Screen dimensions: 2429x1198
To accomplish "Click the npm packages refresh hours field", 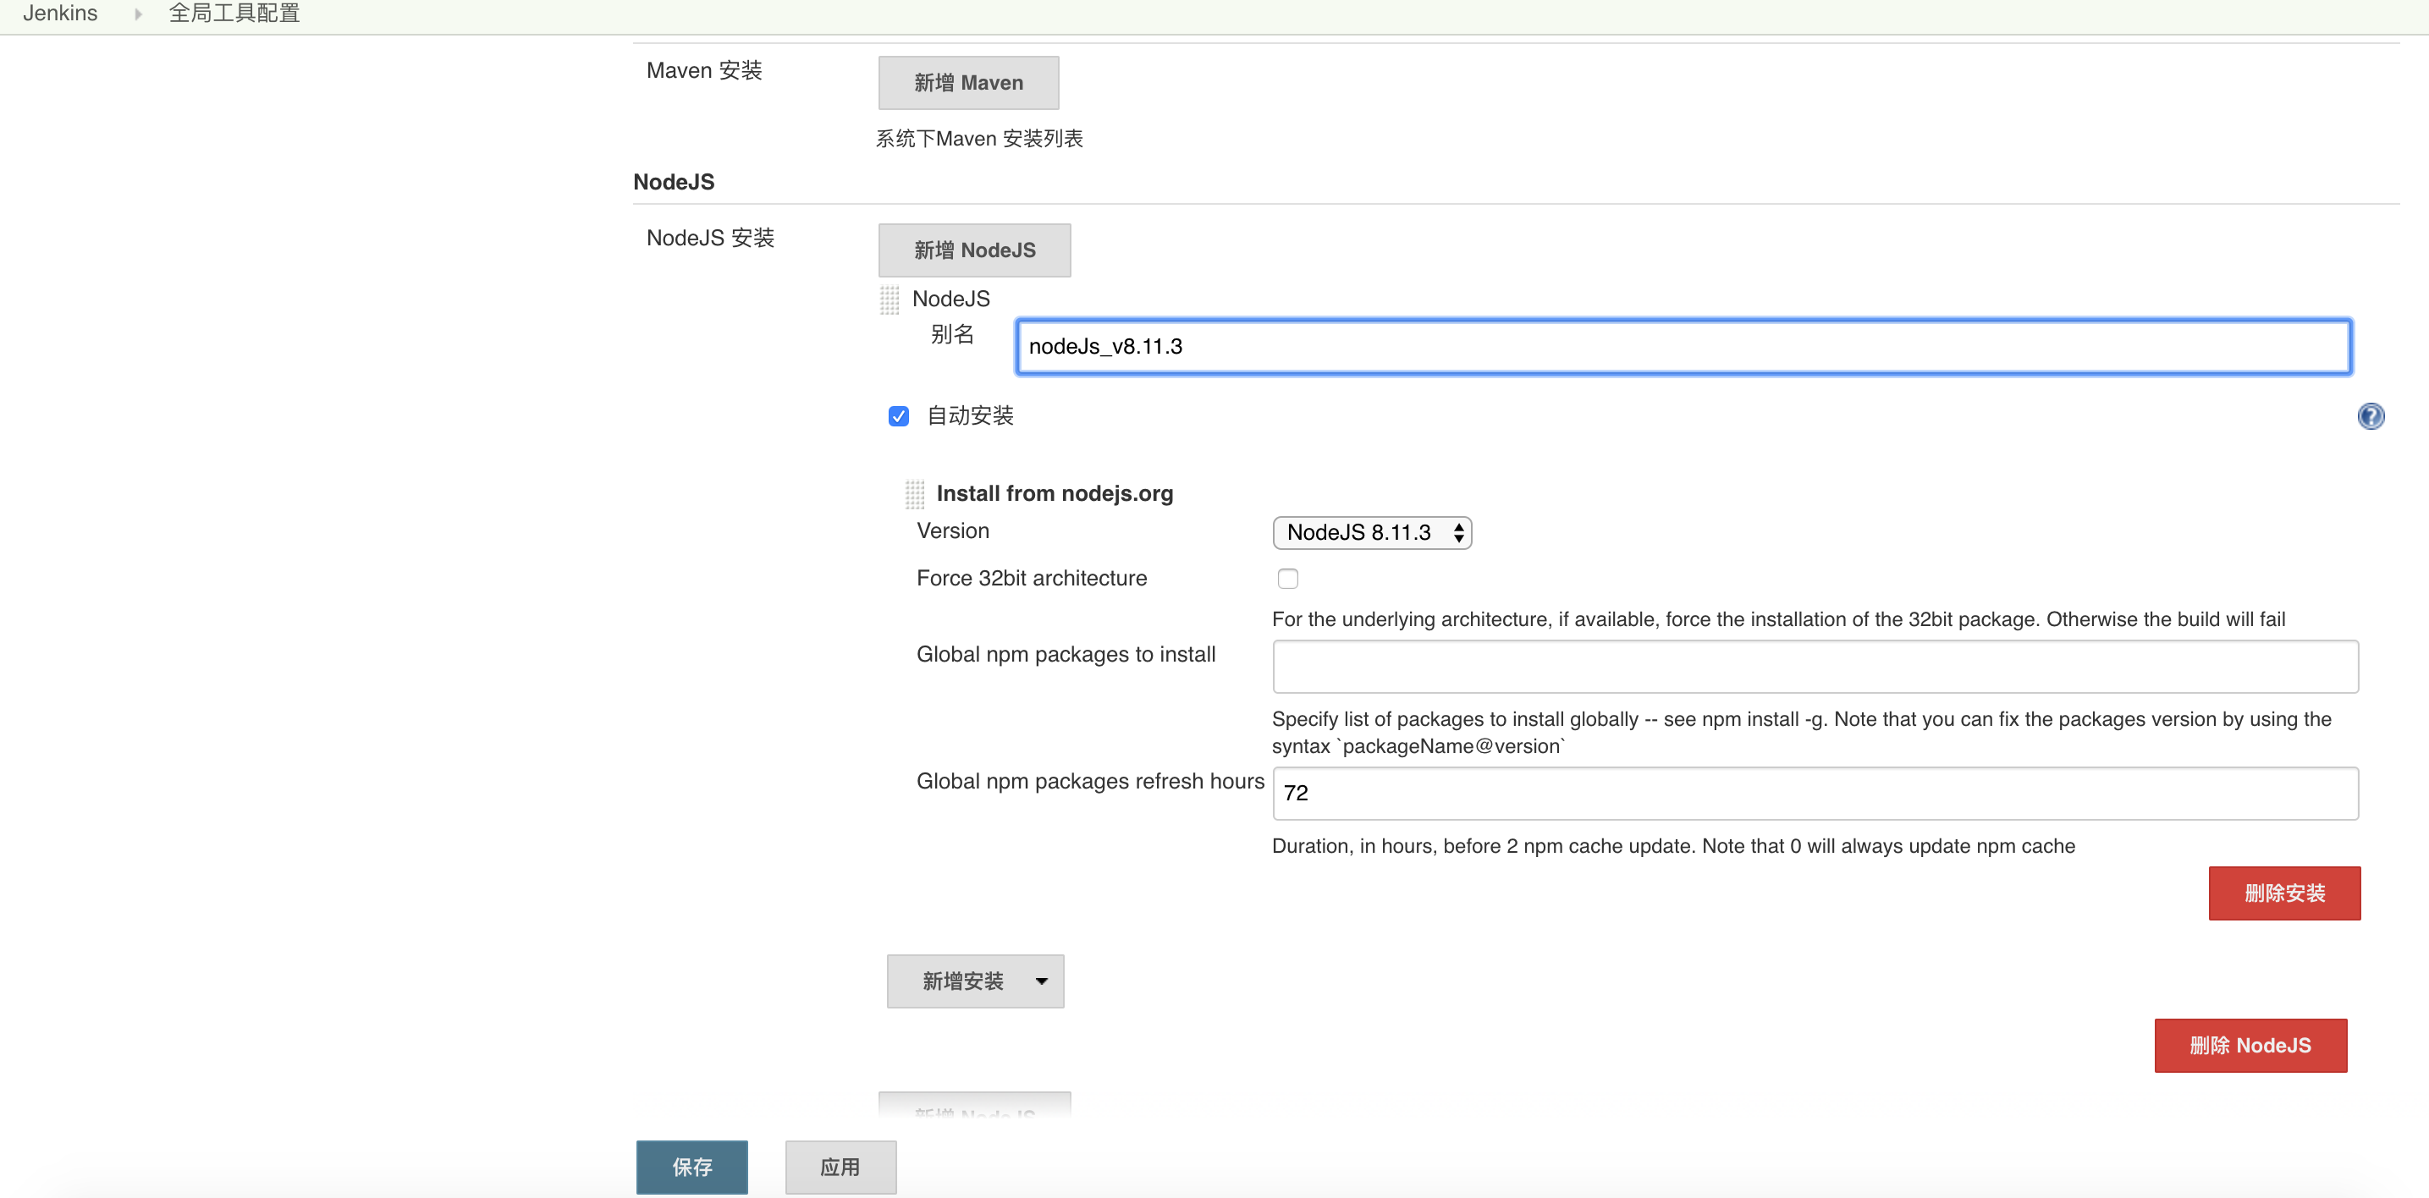I will point(1815,793).
